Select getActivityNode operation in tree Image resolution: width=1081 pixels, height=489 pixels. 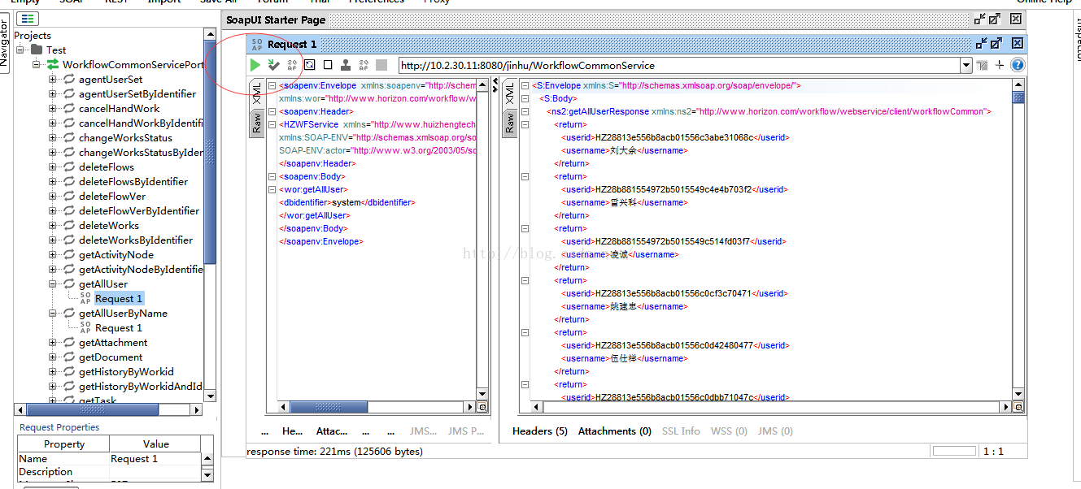[116, 254]
